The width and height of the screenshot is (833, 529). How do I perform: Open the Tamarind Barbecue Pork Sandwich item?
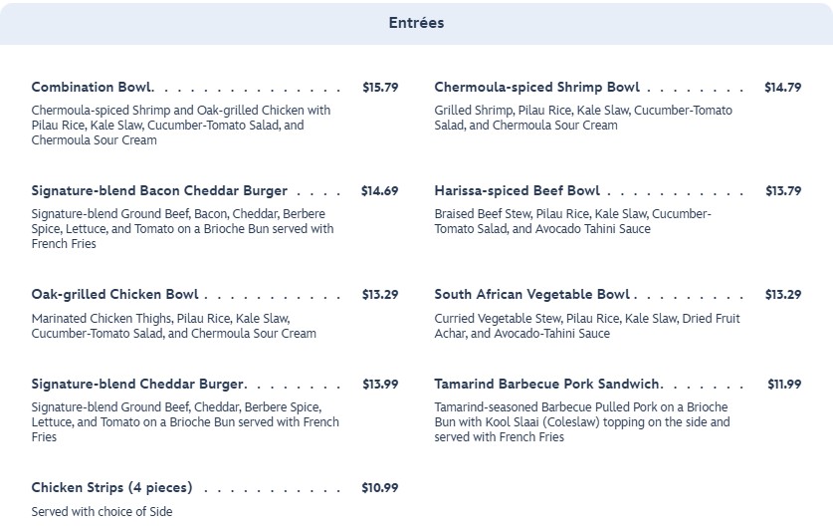(547, 385)
